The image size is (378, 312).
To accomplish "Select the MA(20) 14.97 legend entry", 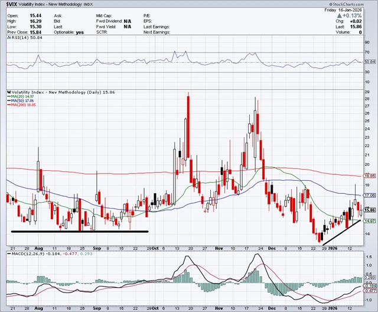I will 20,97.
